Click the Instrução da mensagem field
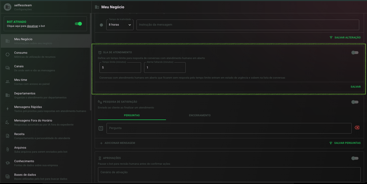The height and width of the screenshot is (184, 367). [248, 25]
